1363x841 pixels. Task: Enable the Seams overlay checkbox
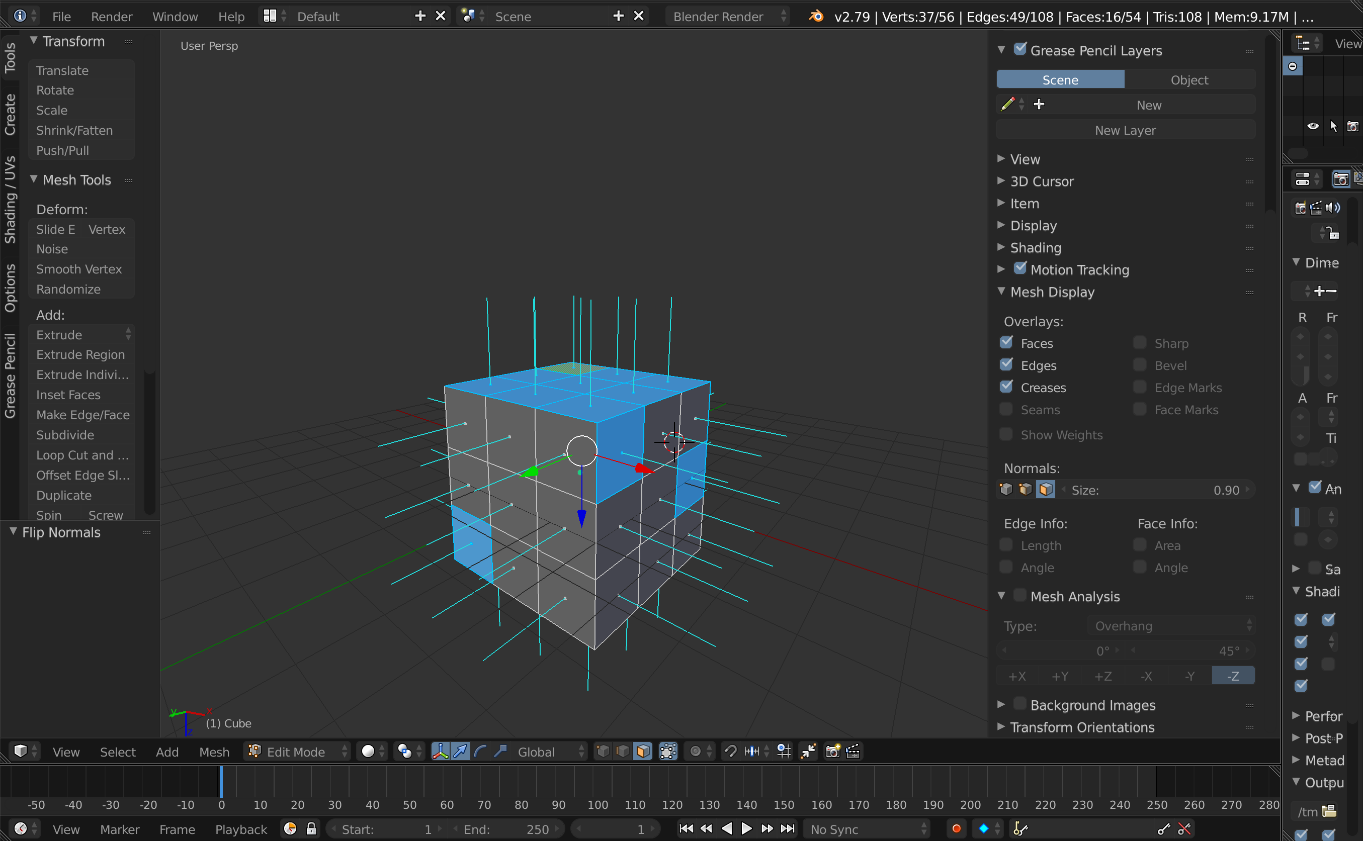(1006, 409)
